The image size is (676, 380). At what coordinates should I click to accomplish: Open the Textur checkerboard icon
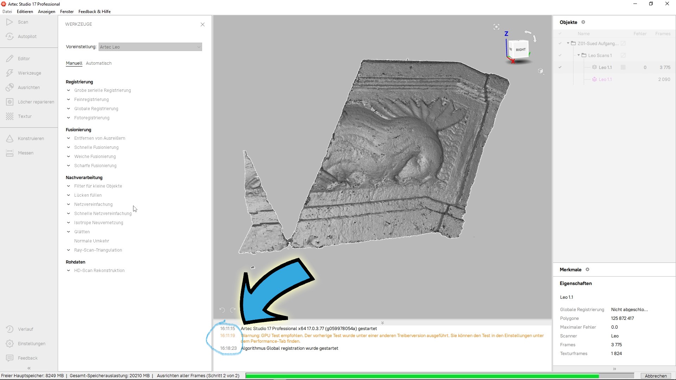(10, 116)
